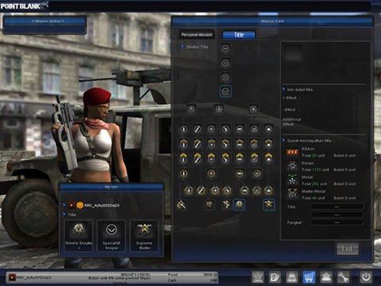Image resolution: width=381 pixels, height=286 pixels.
Task: Open the clan icon in bottom toolbar
Action: click(x=258, y=277)
